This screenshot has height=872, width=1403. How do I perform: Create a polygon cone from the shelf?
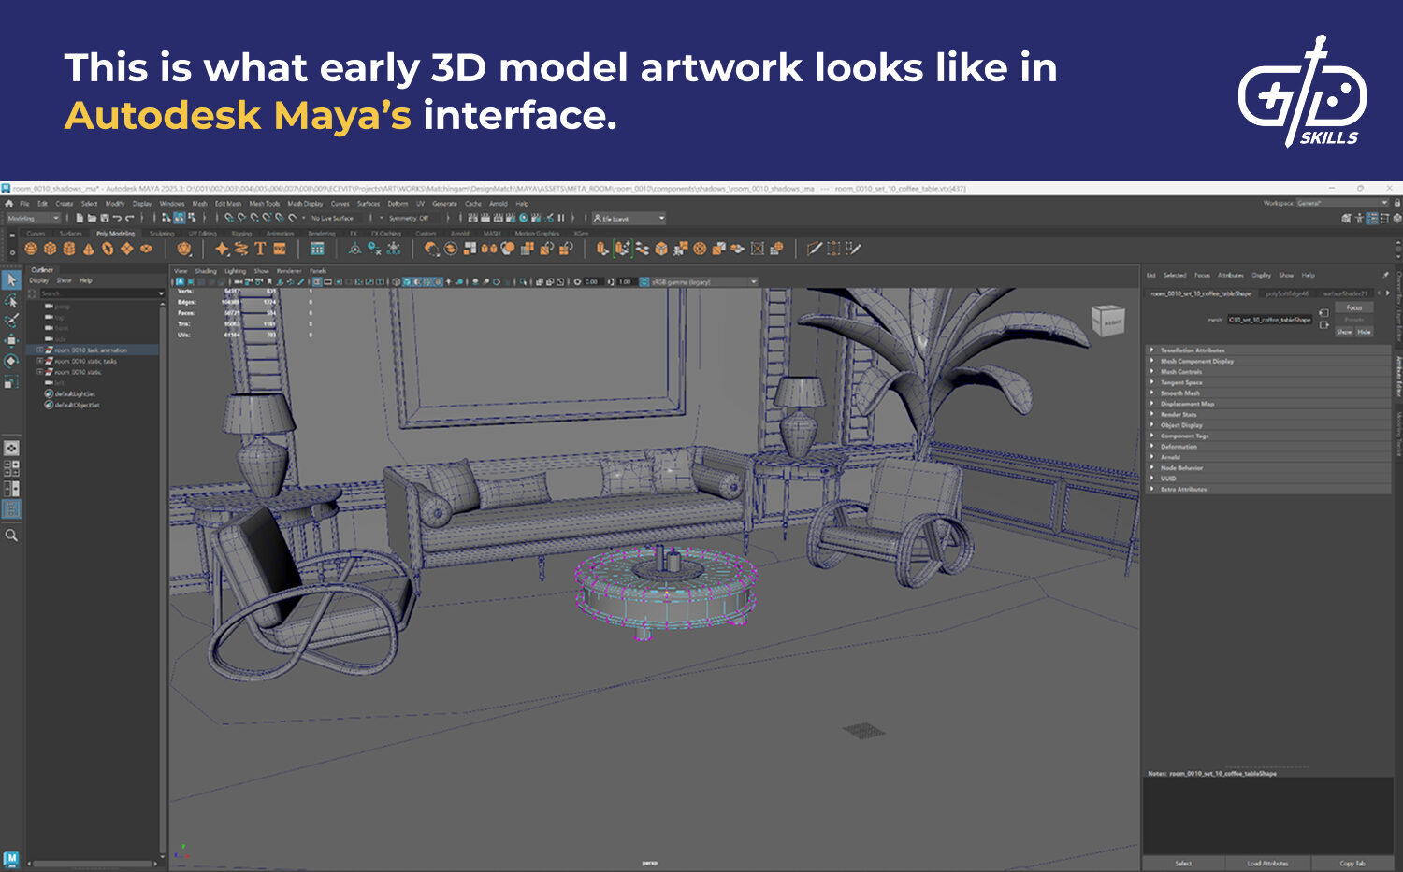click(88, 249)
